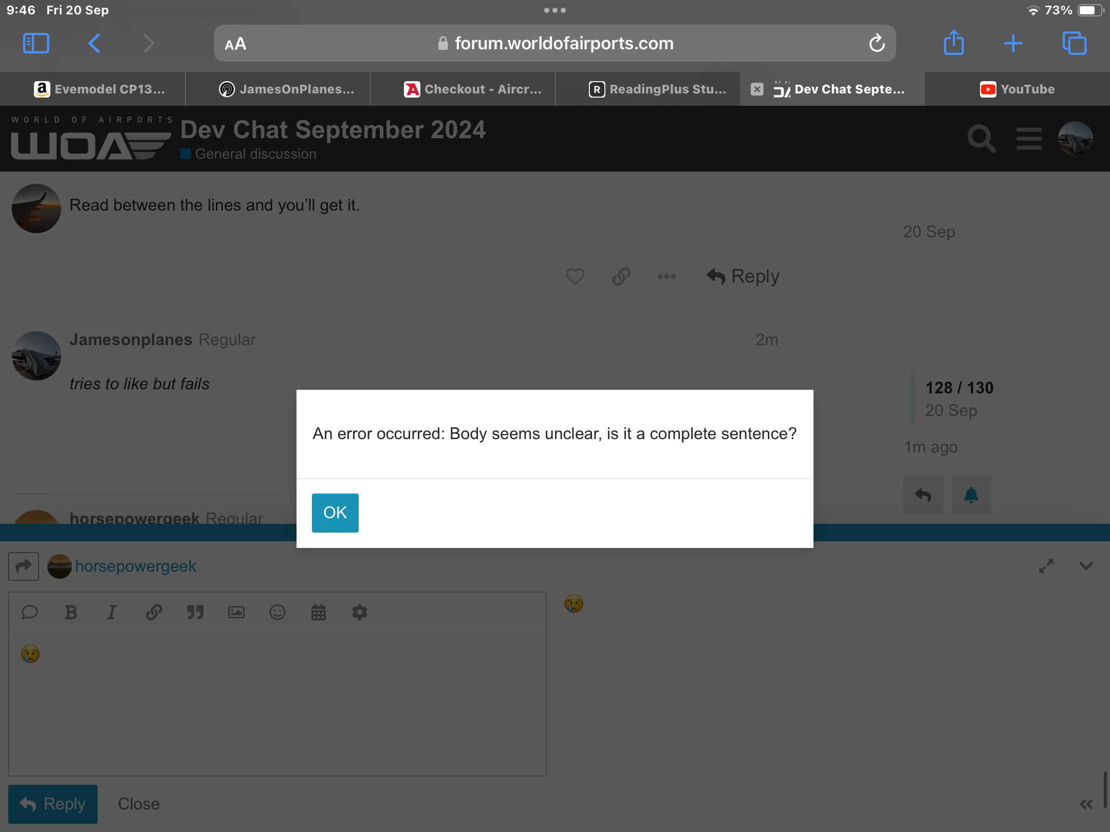Toggle Safari sidebar panel
Screen dimensions: 1110x832
pos(36,43)
